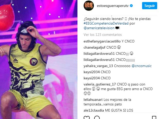Open esthefanygarciacastillo commenter profile
The width and height of the screenshot is (159, 119).
(102, 41)
